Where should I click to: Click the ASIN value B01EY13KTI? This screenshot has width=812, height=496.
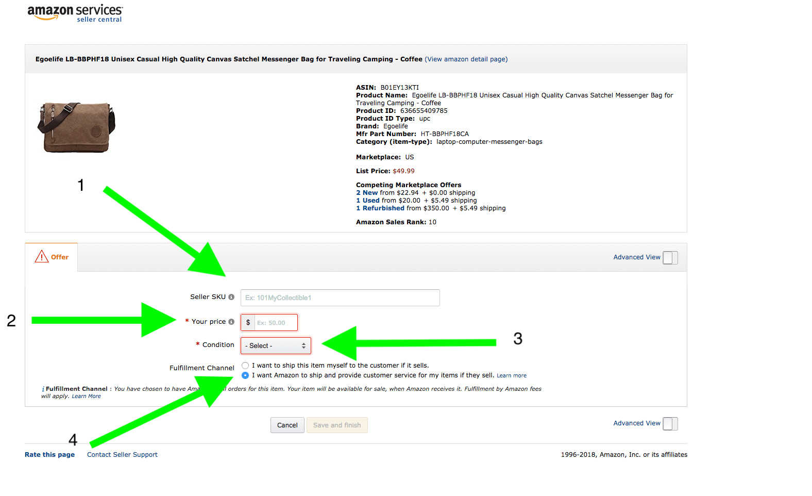tap(399, 88)
